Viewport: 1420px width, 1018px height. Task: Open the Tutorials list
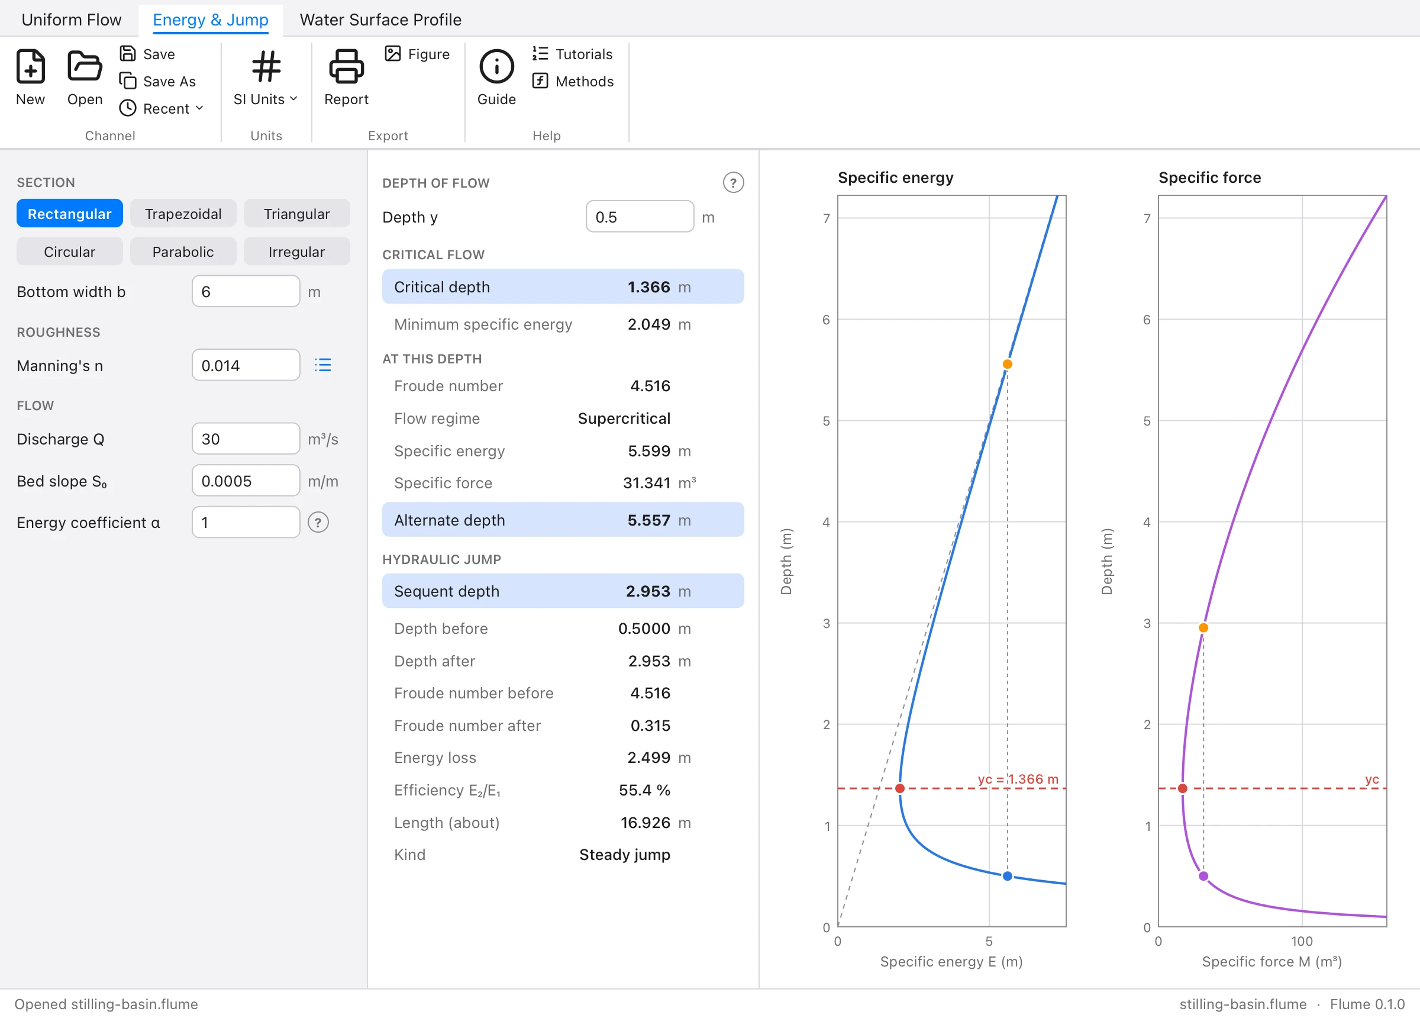coord(572,54)
